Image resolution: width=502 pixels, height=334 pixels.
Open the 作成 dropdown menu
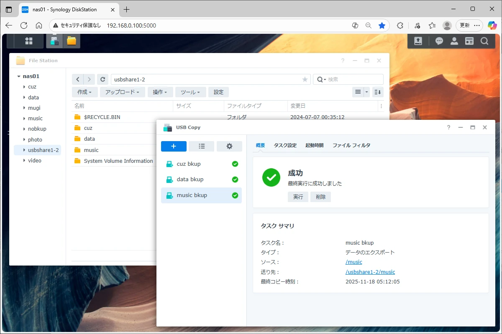click(x=85, y=92)
